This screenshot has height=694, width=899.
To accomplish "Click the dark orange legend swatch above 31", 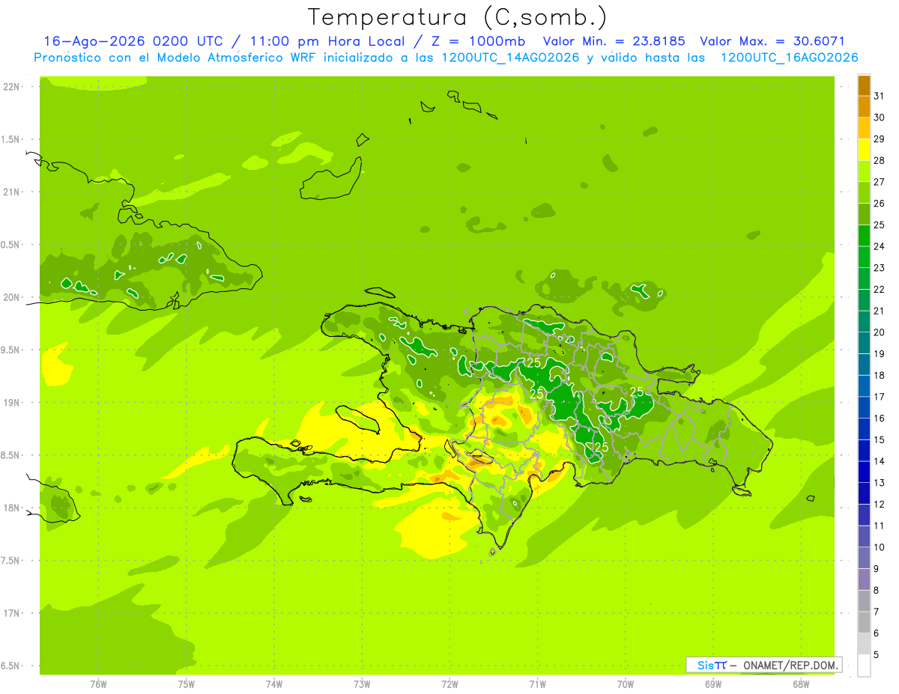I will (864, 85).
